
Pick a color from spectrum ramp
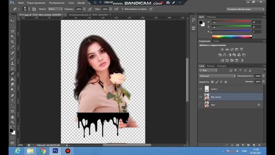coord(232,37)
